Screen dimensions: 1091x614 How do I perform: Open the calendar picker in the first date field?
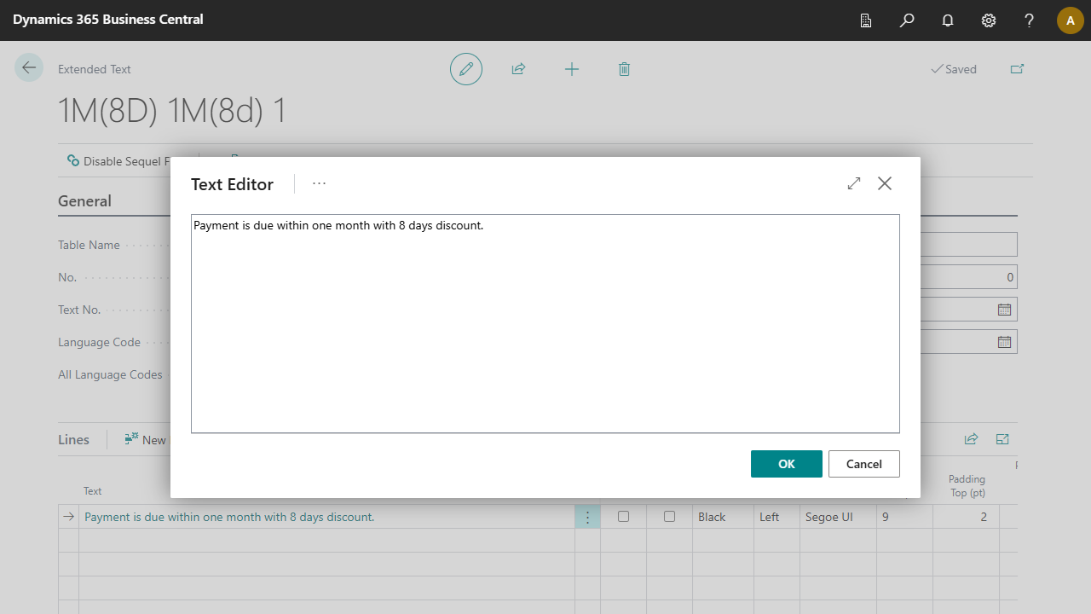coord(1004,310)
